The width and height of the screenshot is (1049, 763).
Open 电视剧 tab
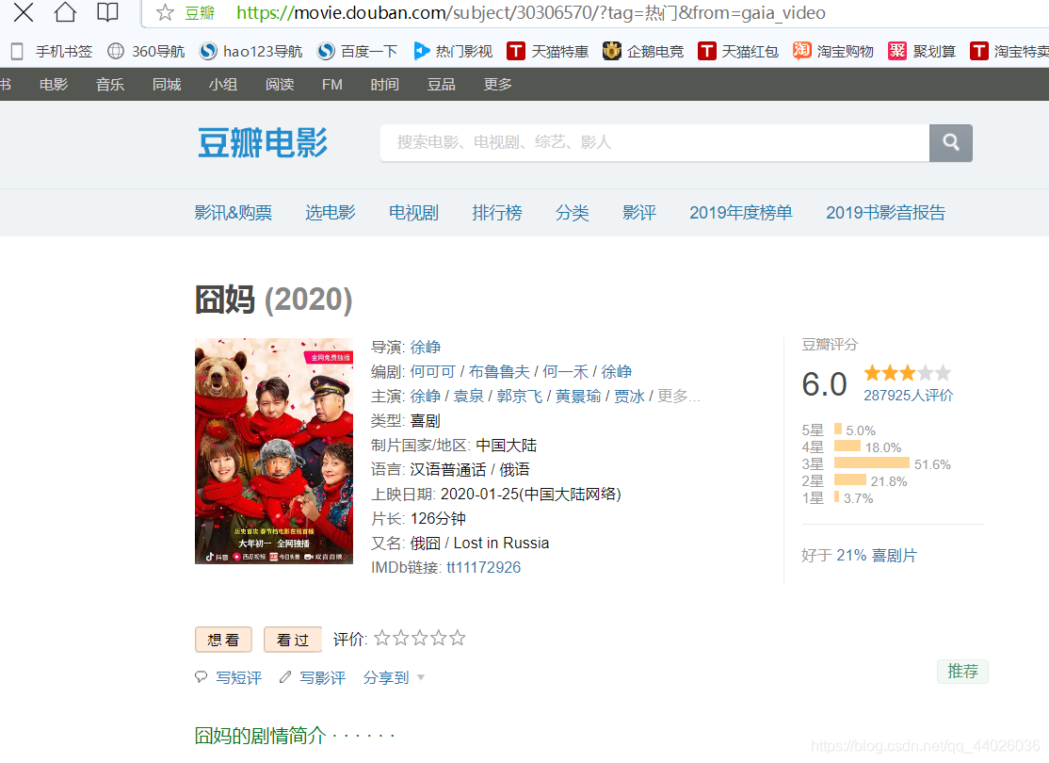[x=413, y=213]
